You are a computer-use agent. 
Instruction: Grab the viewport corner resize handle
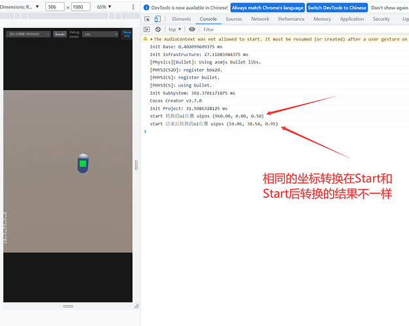(136, 306)
